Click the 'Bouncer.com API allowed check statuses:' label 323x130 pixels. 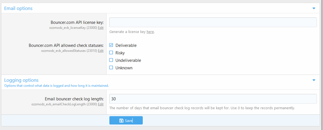[66, 45]
